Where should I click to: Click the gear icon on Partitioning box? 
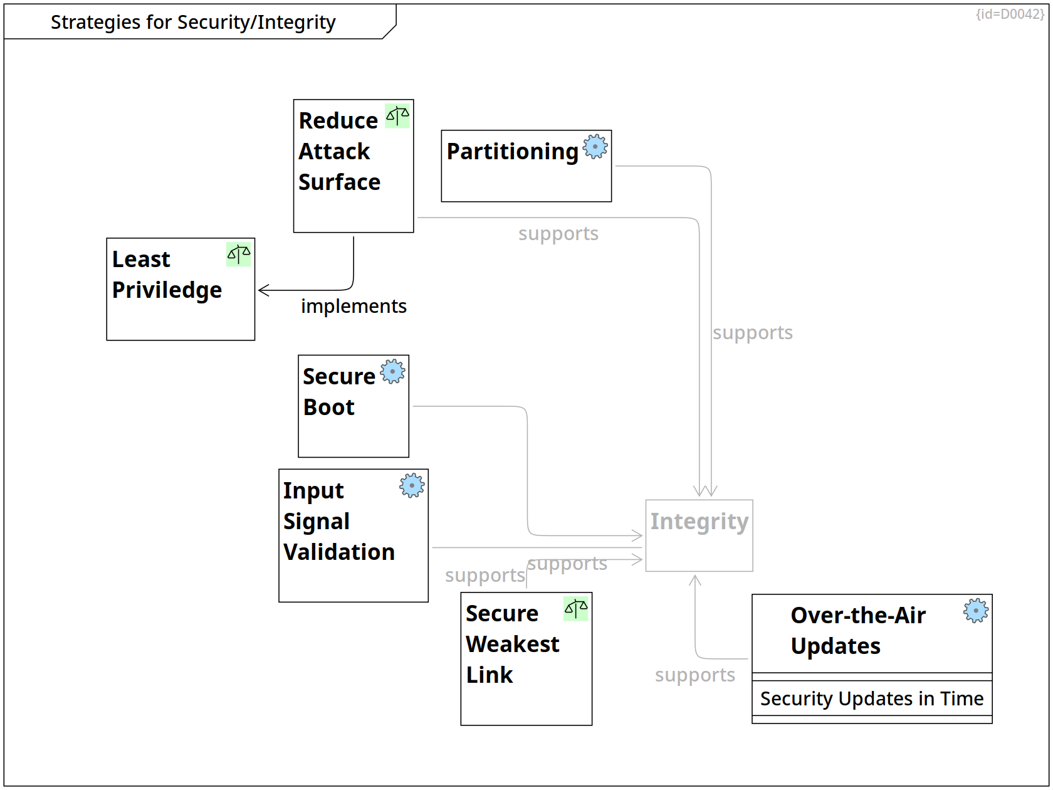point(595,147)
